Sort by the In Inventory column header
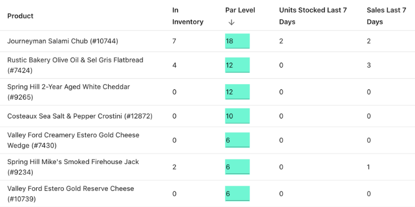 187,16
